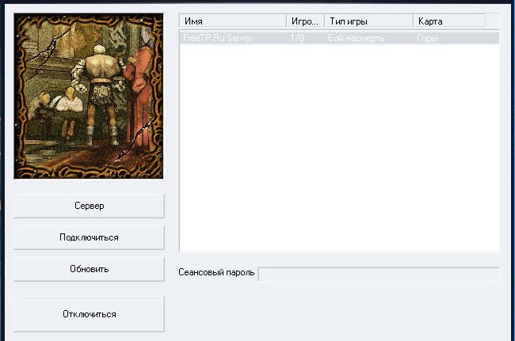The image size is (515, 341).
Task: Click the Сеансовый пароль label text
Action: click(216, 274)
